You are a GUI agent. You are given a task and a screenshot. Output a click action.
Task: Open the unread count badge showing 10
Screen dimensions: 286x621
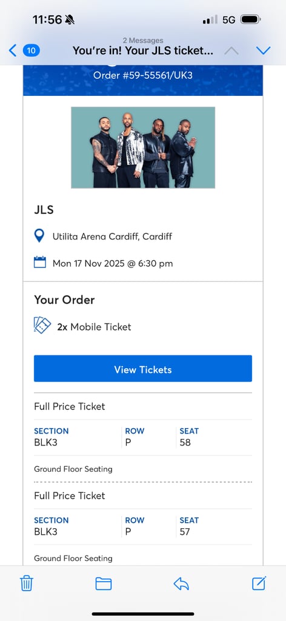click(32, 50)
